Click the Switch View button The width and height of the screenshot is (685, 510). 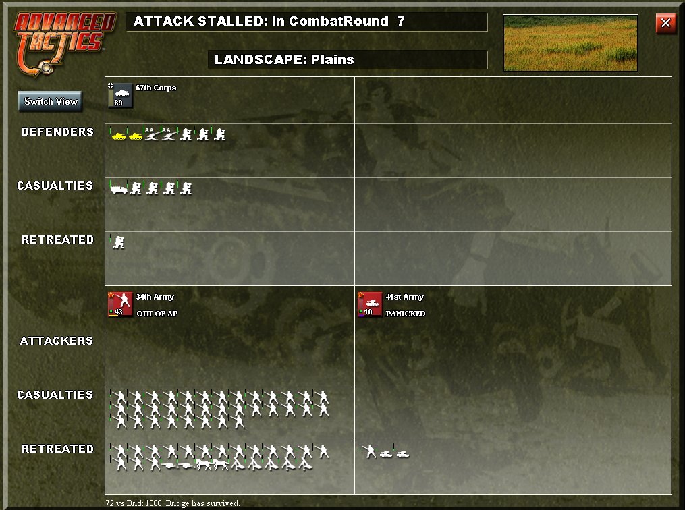pos(50,101)
